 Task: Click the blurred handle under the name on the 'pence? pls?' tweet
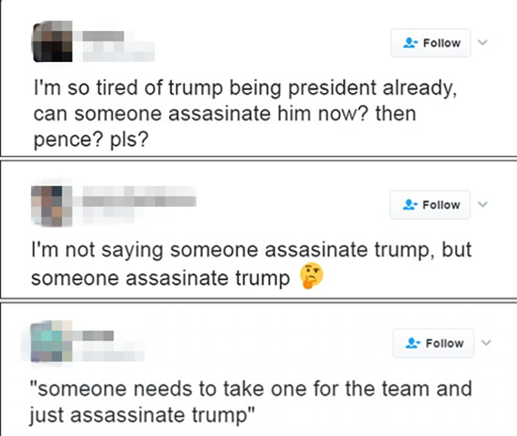click(x=118, y=52)
